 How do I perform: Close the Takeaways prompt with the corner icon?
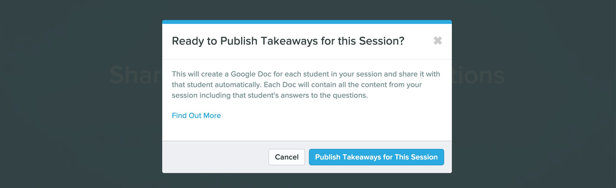click(x=438, y=41)
